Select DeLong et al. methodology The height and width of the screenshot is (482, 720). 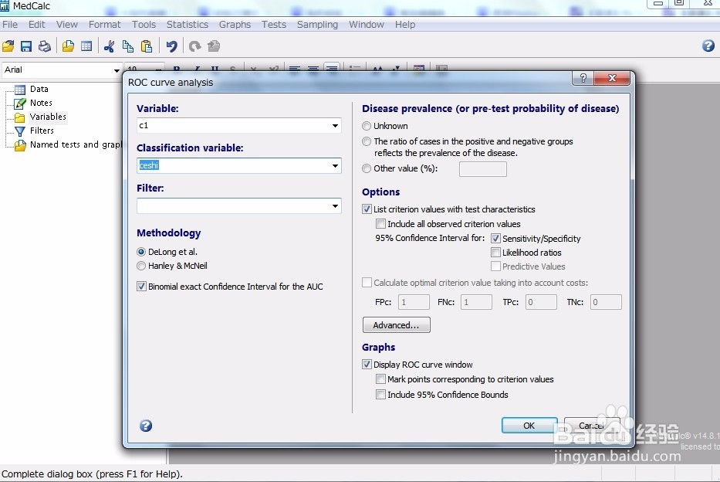coord(141,252)
